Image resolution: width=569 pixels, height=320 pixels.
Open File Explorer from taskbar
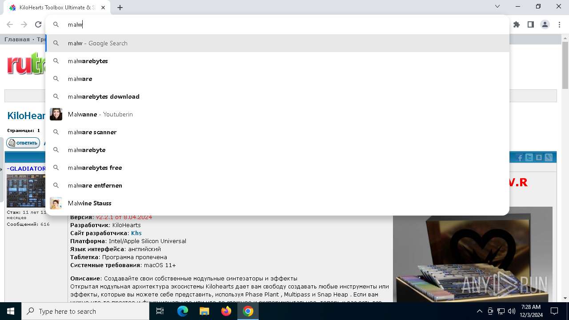tap(204, 311)
